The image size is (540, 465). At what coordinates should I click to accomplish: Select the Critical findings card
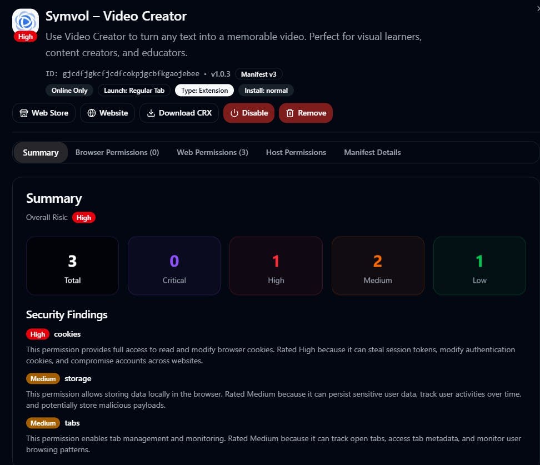174,266
